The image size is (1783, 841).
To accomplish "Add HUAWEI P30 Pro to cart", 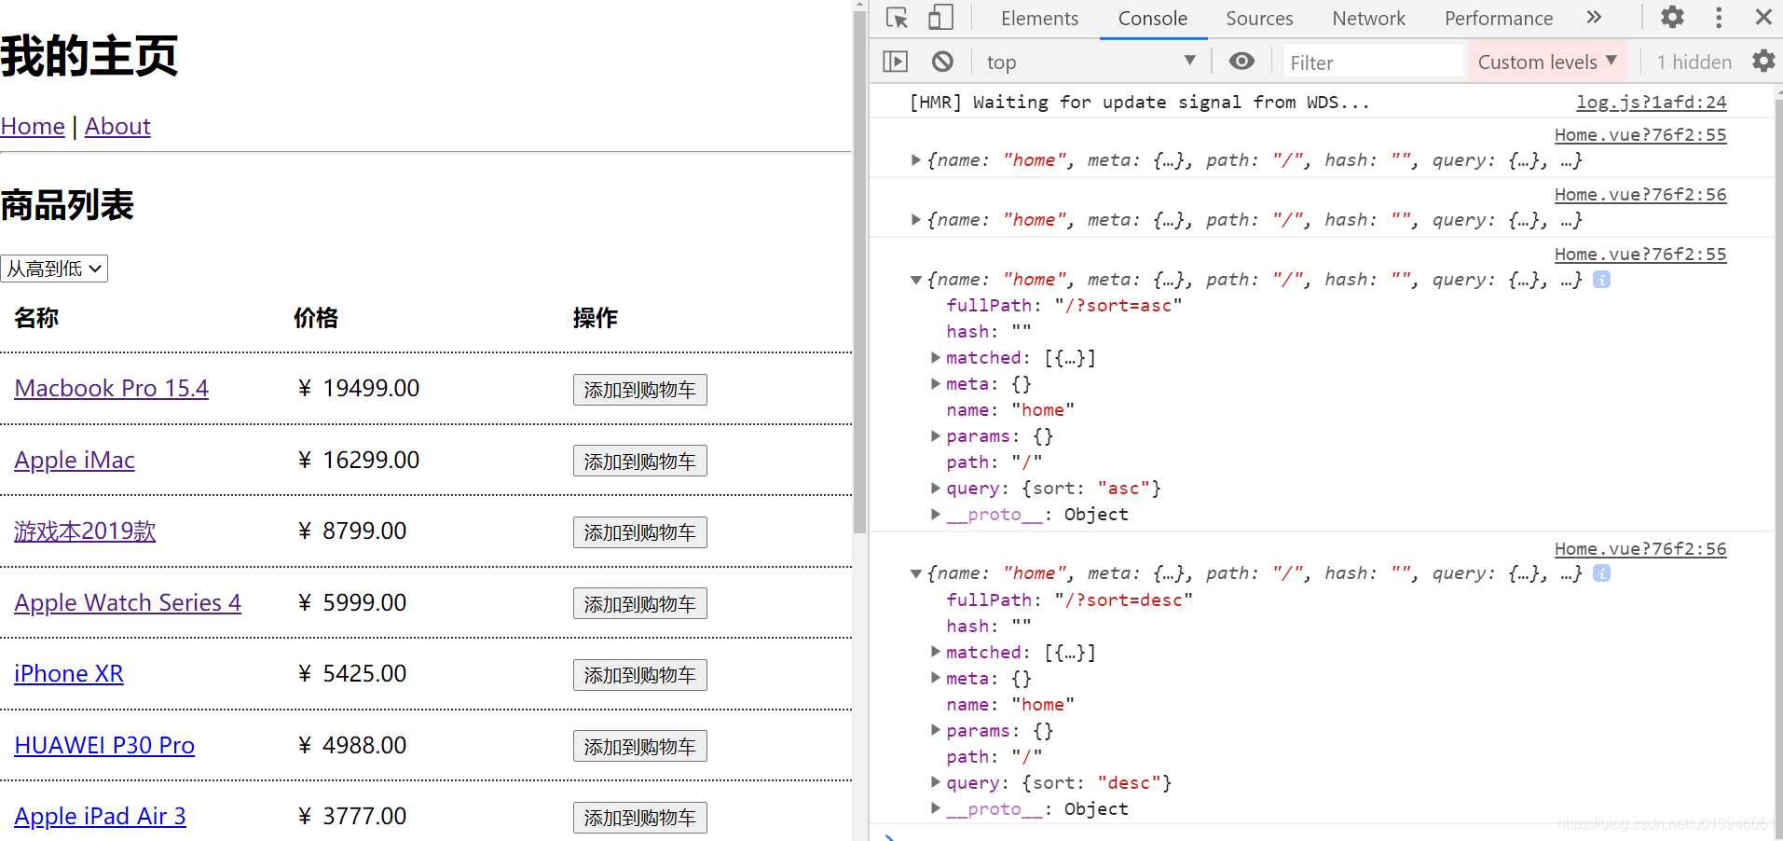I will point(639,746).
